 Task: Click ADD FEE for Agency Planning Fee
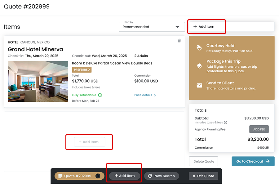(259, 129)
